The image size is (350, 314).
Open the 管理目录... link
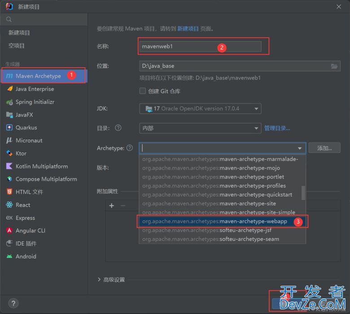277,128
